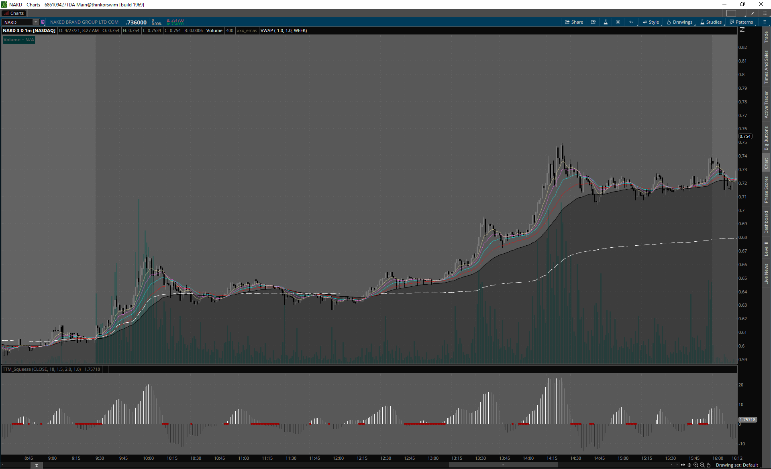Click the zoom out magnifier icon
This screenshot has height=469, width=771.
[702, 465]
